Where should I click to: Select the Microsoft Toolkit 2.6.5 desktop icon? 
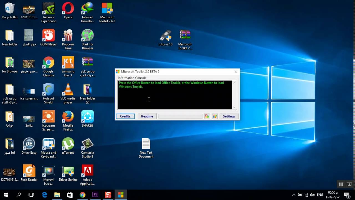[107, 13]
